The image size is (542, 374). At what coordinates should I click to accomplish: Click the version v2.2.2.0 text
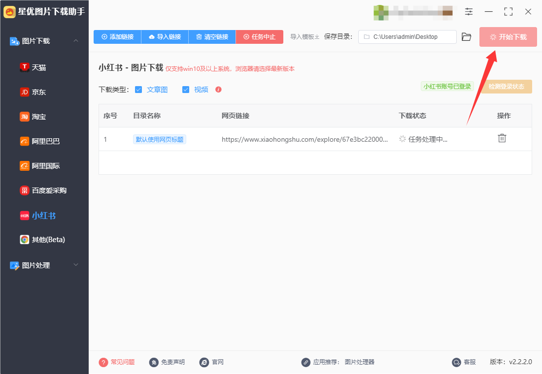(511, 362)
